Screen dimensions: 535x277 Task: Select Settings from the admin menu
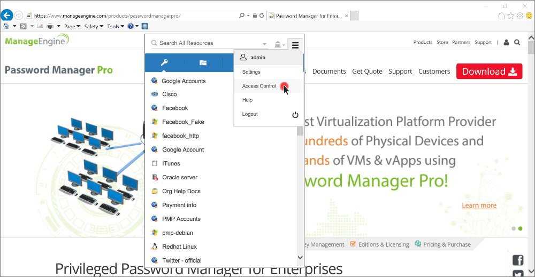(x=251, y=72)
